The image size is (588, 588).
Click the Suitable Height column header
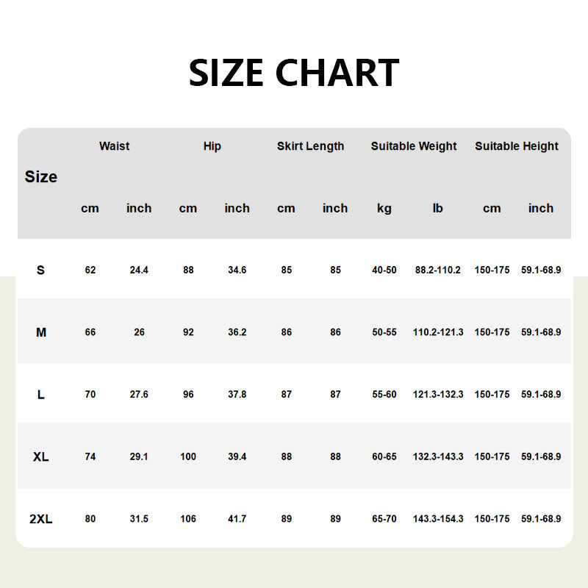pos(517,146)
